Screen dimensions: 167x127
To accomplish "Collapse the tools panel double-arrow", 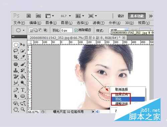I will [x=13, y=37].
